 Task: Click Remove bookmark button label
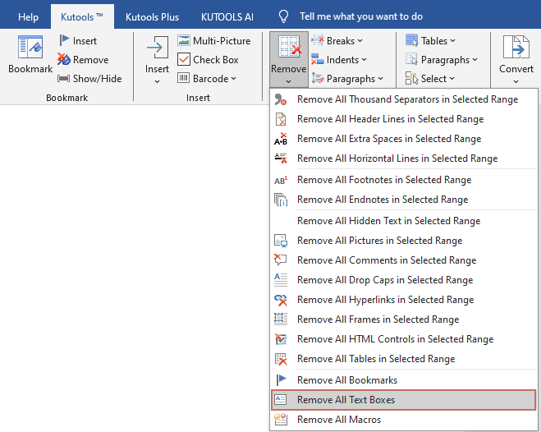[x=91, y=60]
